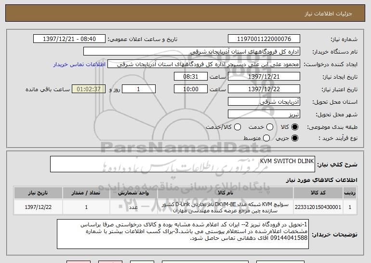Click the ردیف column header

(350, 193)
